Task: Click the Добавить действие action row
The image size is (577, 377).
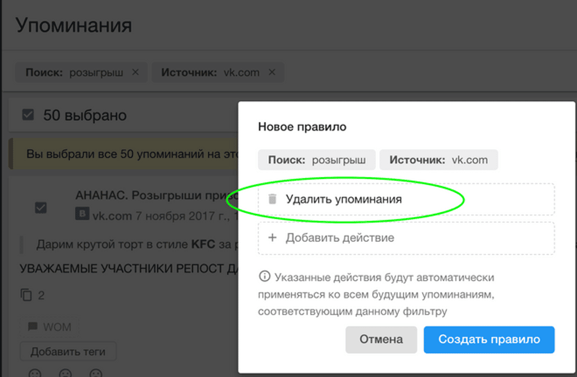Action: 406,238
